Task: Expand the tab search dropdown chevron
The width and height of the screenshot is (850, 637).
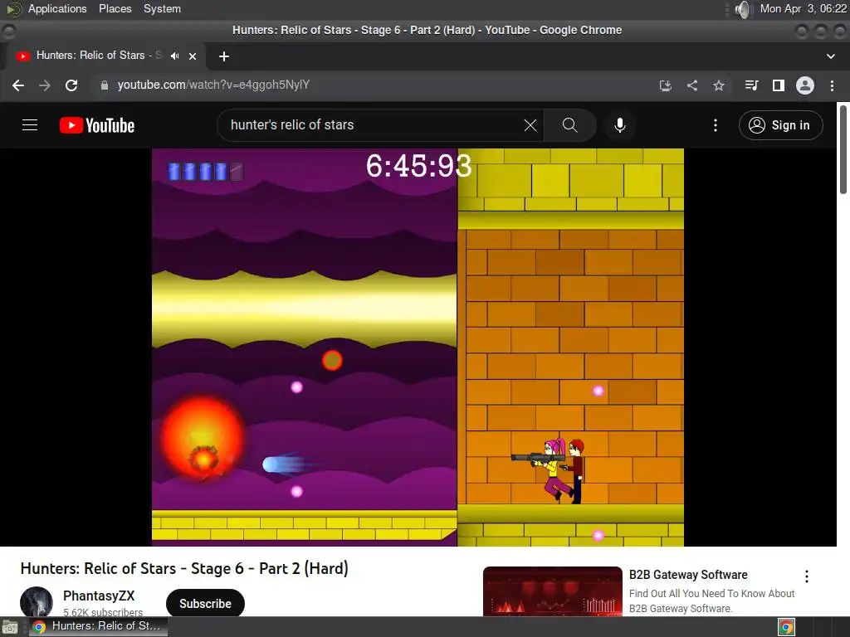Action: pyautogui.click(x=830, y=56)
